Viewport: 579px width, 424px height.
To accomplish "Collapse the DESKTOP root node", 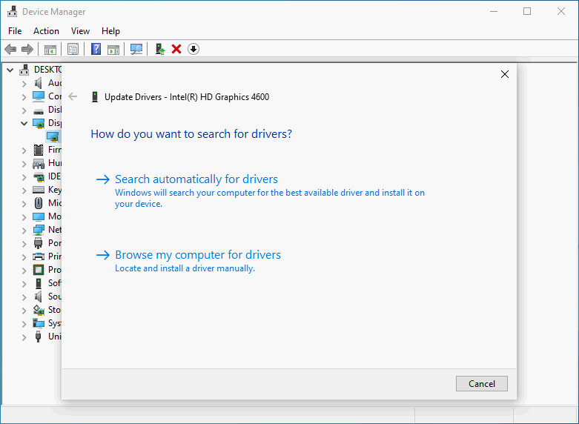I will click(x=10, y=70).
